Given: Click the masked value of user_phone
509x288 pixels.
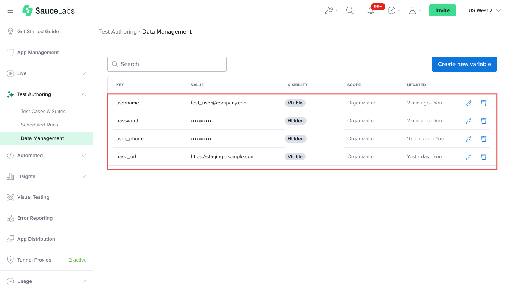Looking at the screenshot, I should point(201,139).
